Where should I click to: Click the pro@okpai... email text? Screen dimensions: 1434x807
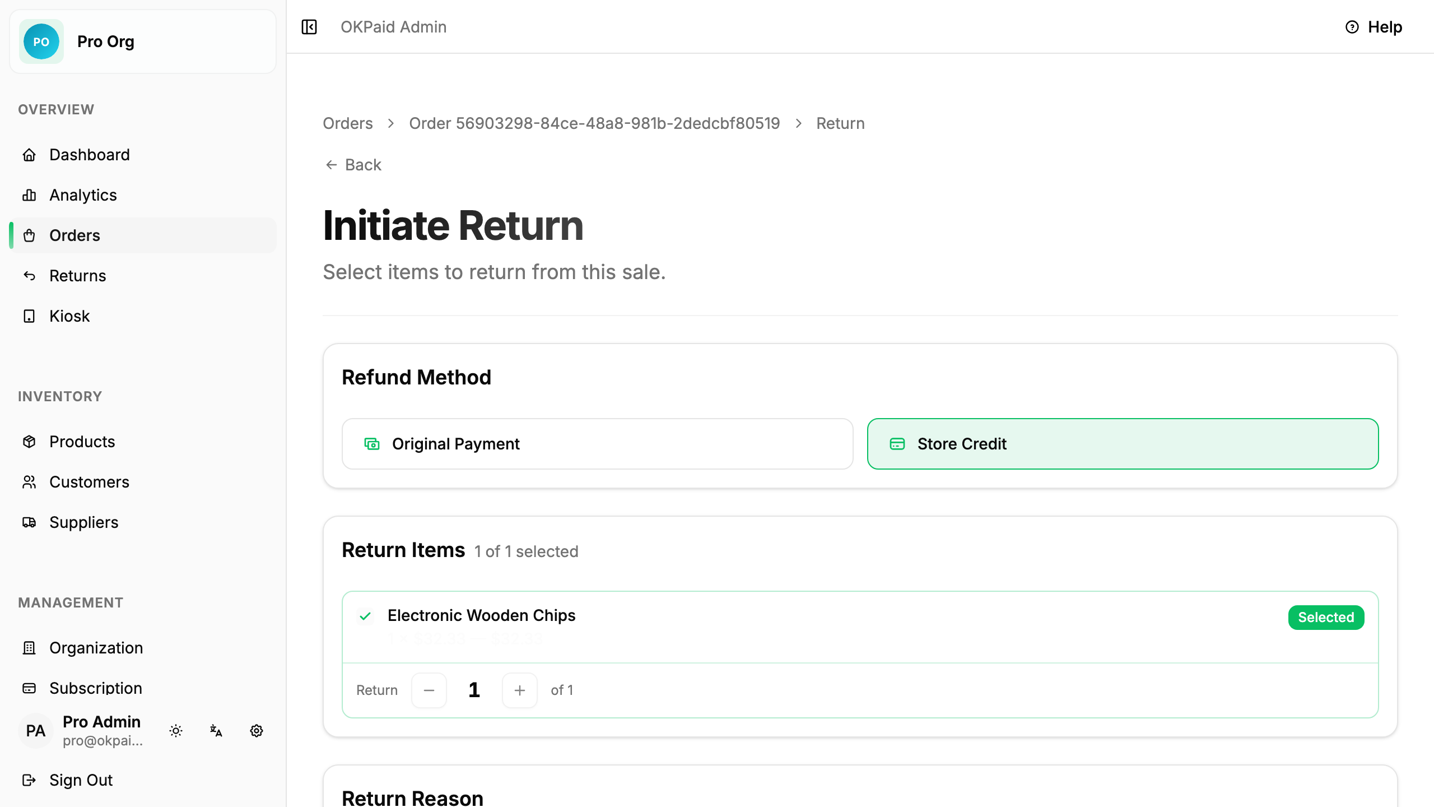103,741
